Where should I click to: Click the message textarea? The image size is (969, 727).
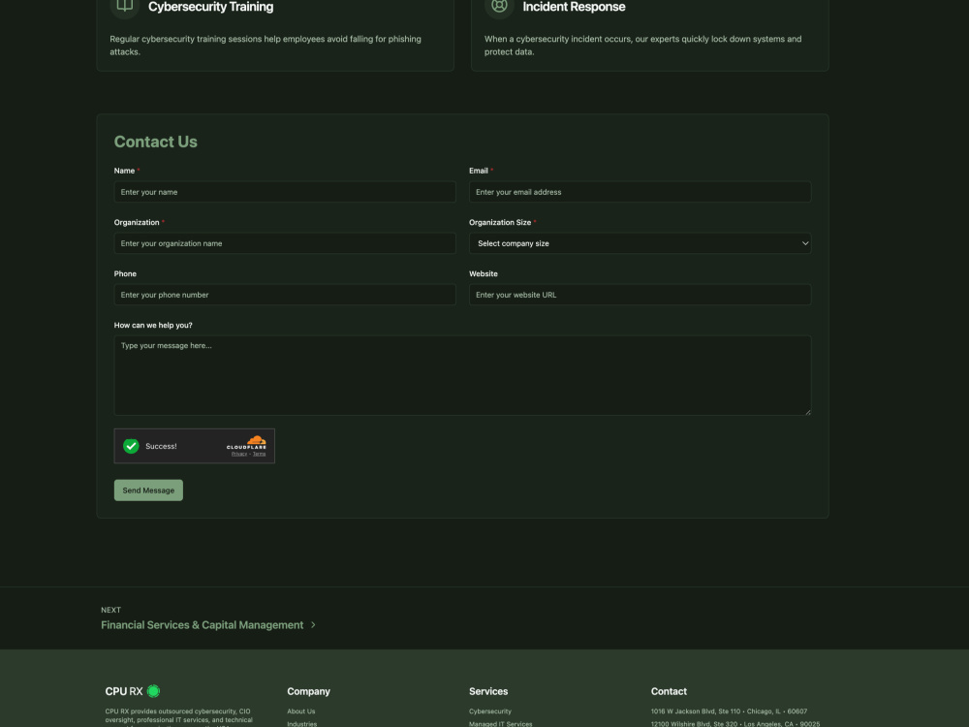tap(462, 375)
